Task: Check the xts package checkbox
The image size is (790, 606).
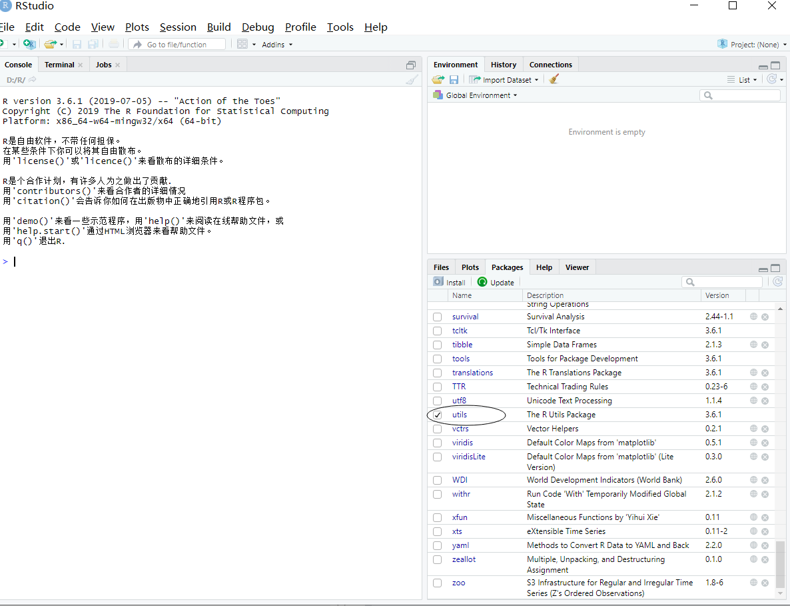Action: coord(438,532)
